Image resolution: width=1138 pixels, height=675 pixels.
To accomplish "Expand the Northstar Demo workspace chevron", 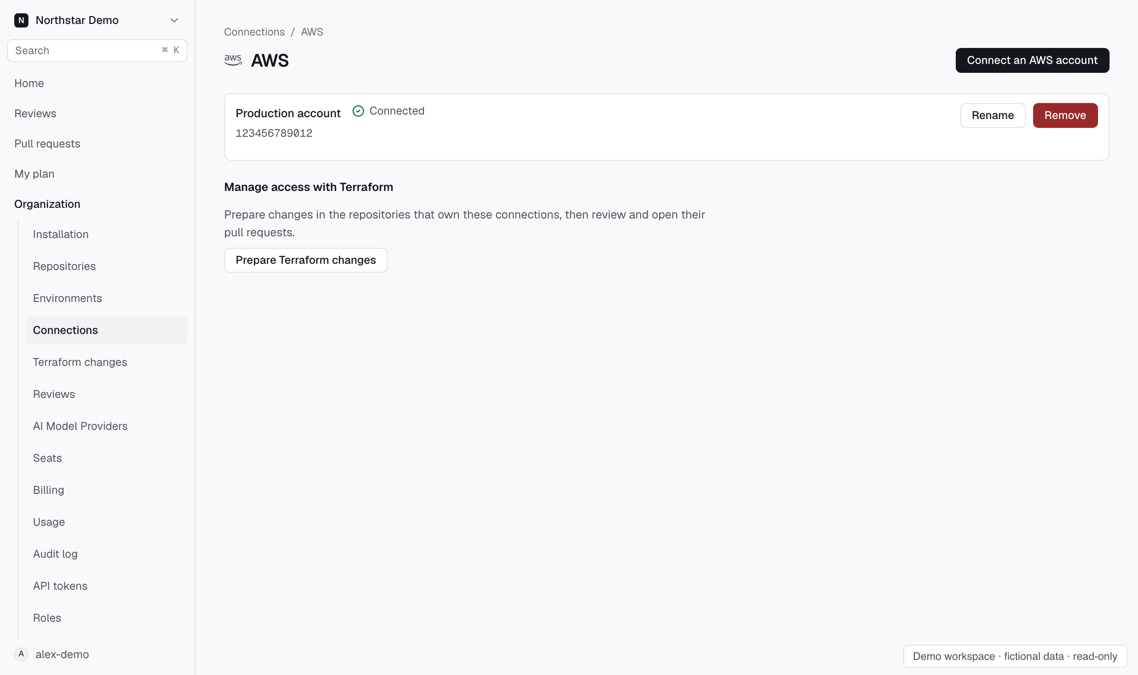I will 174,20.
